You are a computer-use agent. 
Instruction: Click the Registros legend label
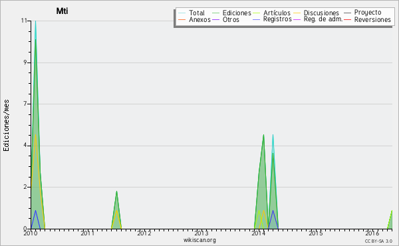(x=277, y=19)
